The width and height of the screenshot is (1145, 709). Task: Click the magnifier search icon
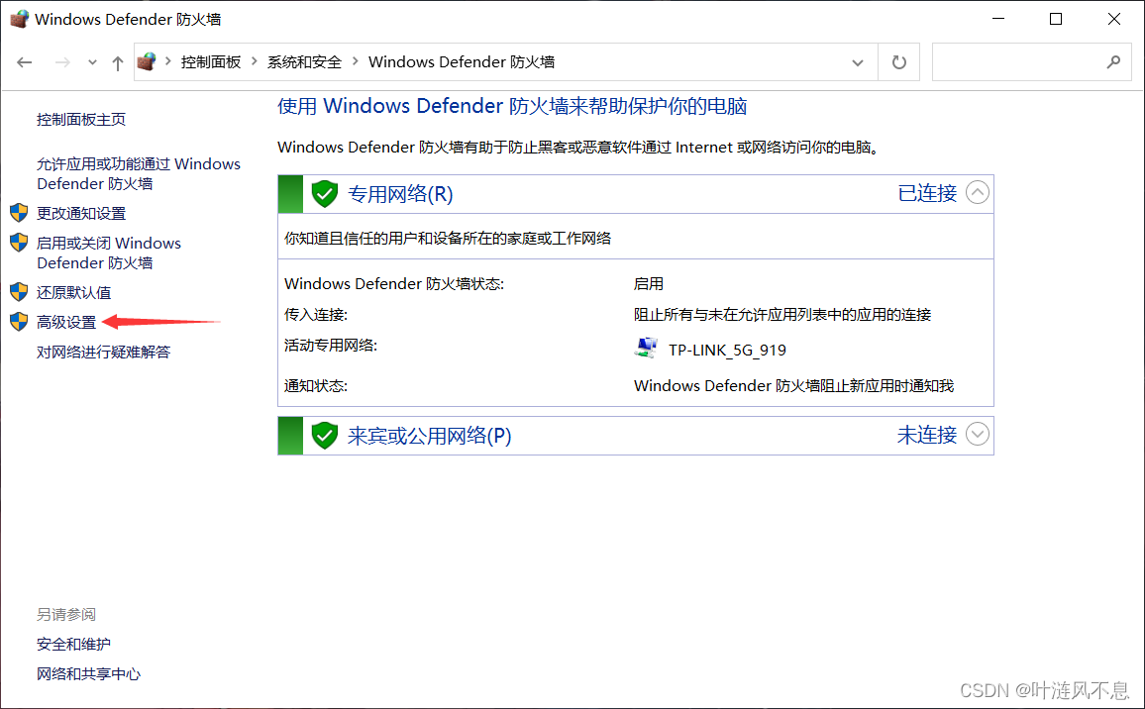[x=1113, y=62]
